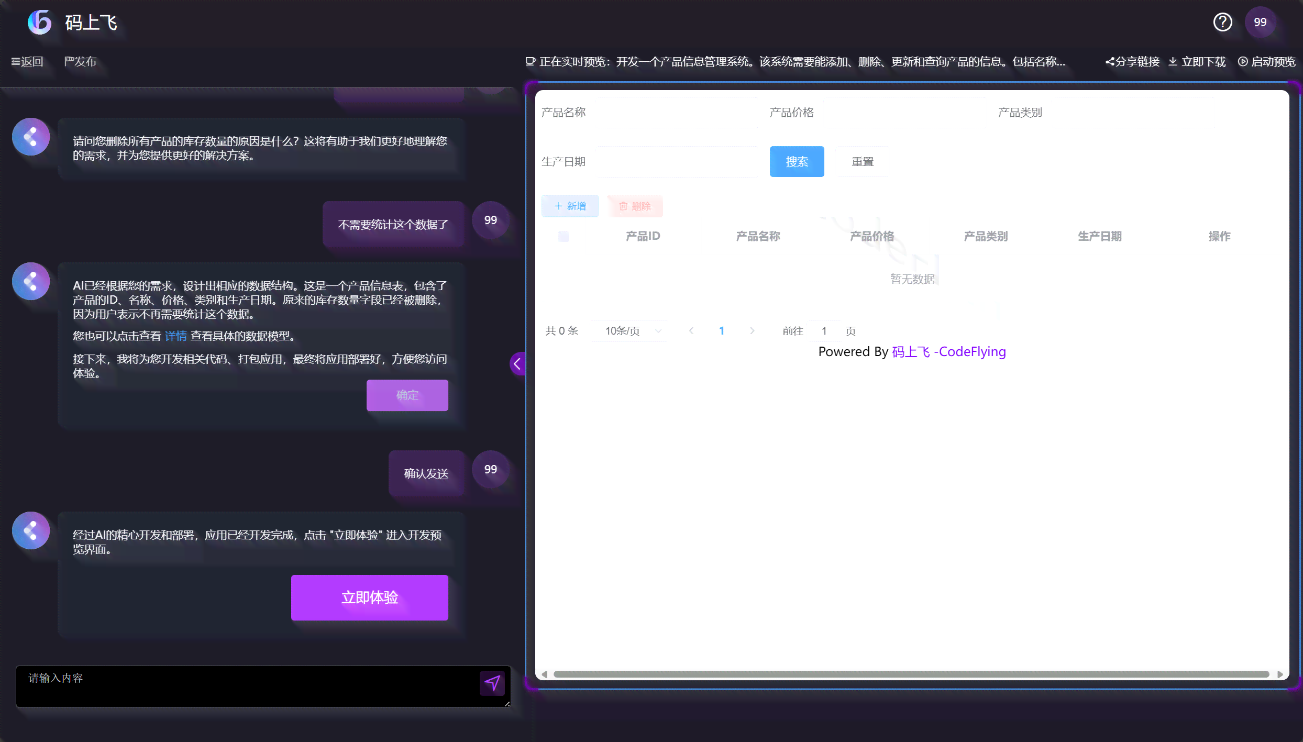This screenshot has width=1303, height=742.
Task: Go back with 返回 menu button
Action: point(27,61)
